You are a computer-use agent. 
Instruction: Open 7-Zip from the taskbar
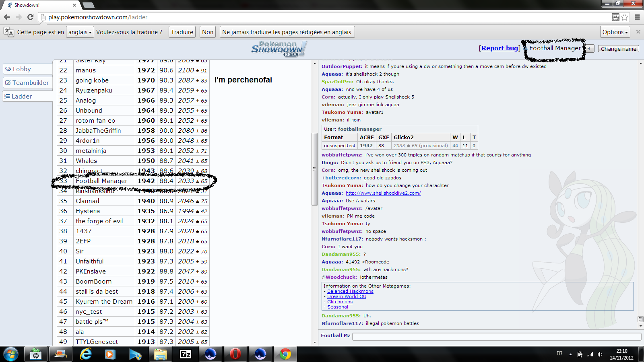(x=186, y=354)
